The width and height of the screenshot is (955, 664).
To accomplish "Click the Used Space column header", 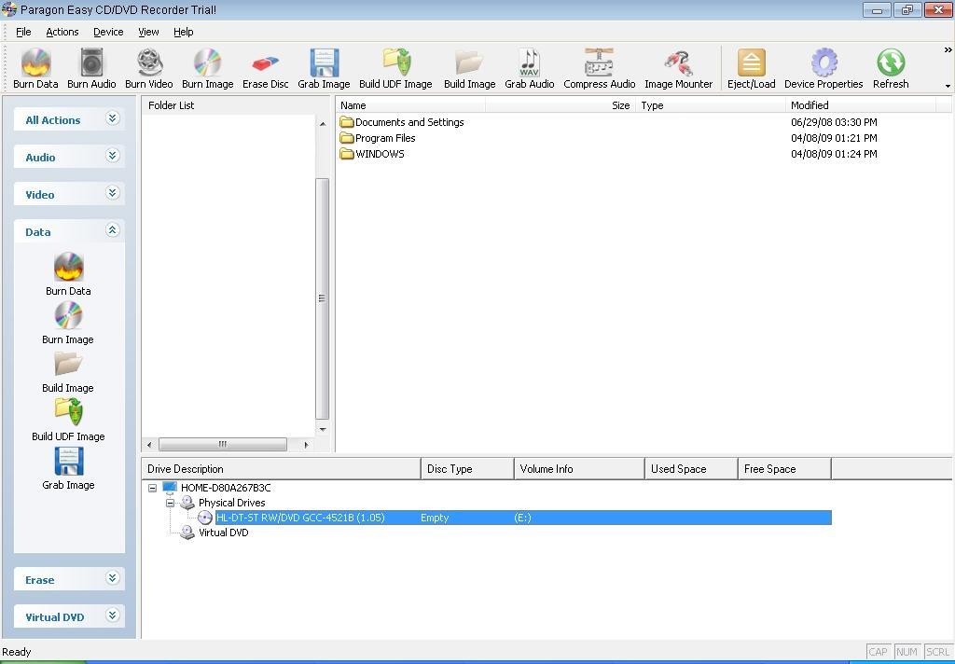I will pyautogui.click(x=691, y=469).
